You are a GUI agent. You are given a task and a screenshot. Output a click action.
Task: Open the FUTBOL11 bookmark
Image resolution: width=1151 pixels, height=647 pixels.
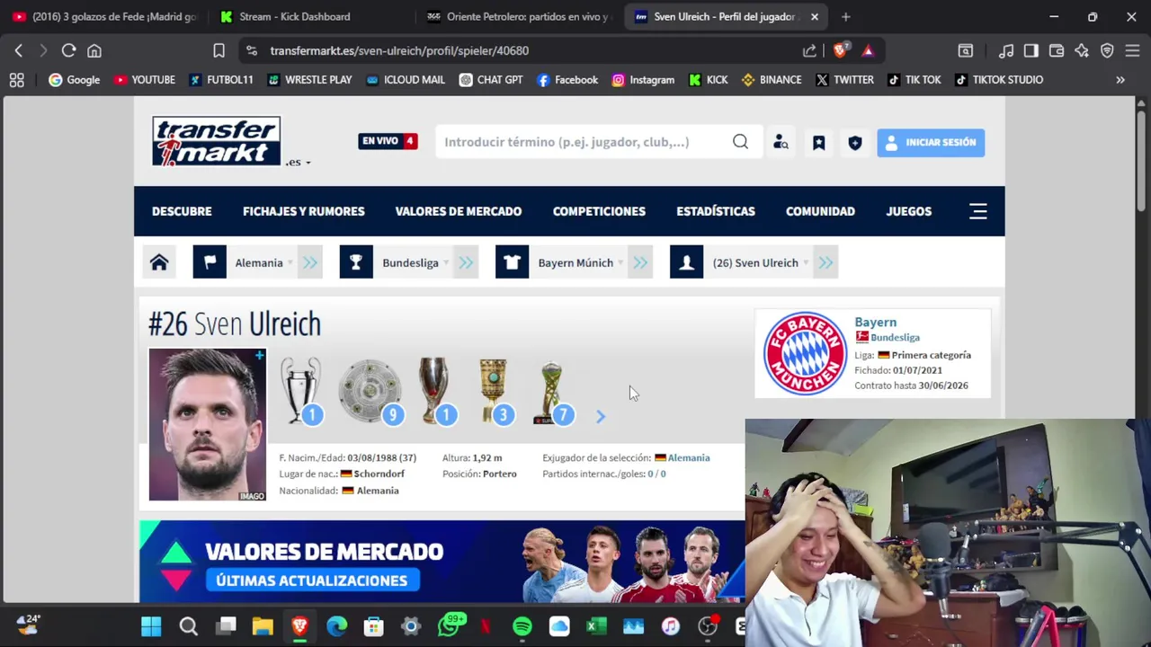pos(221,79)
